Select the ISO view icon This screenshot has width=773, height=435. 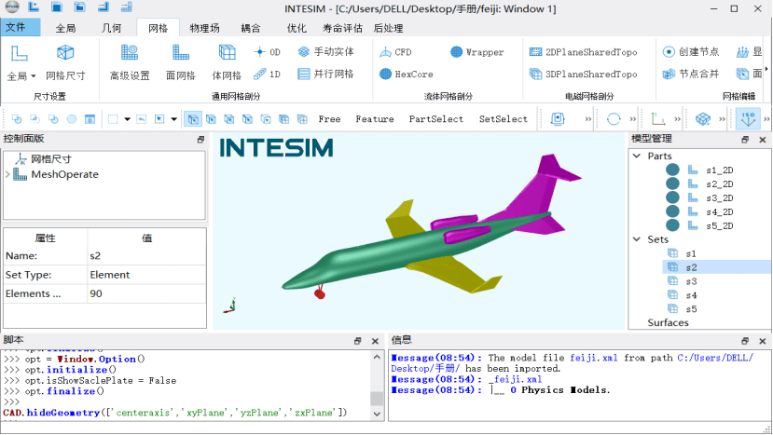tap(748, 118)
